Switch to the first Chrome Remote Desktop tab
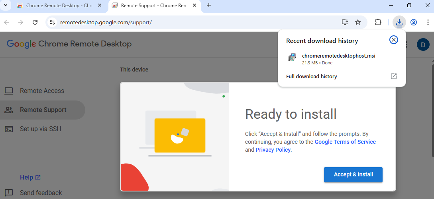 (x=59, y=5)
